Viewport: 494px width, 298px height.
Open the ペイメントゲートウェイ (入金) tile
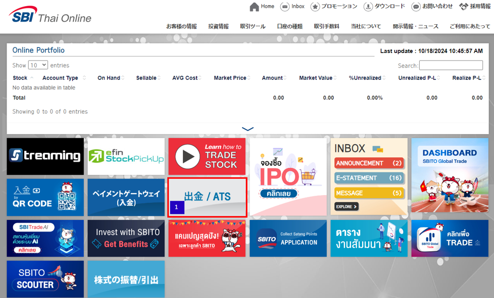click(x=126, y=198)
